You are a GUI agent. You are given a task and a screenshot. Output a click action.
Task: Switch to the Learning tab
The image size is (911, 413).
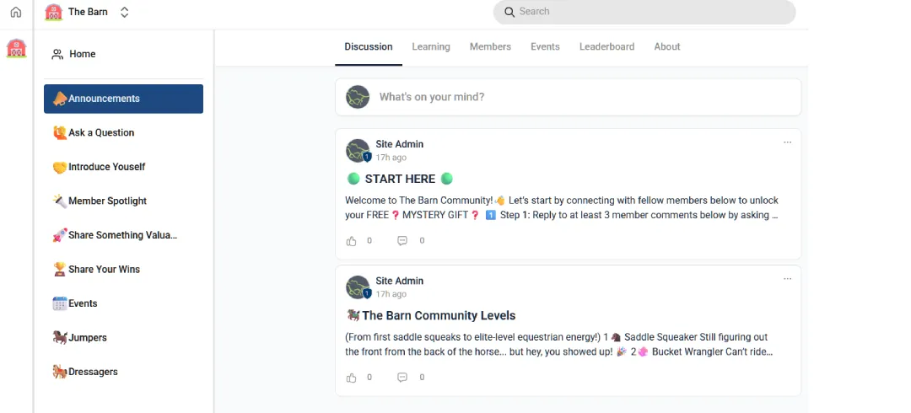[431, 46]
